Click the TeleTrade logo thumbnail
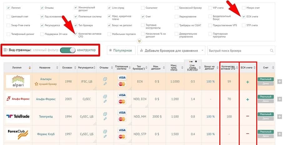The image size is (285, 145). [x=18, y=117]
